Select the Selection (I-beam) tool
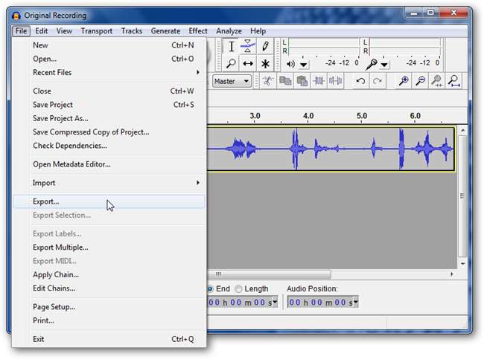Viewport: 484px width, 359px height. 232,46
